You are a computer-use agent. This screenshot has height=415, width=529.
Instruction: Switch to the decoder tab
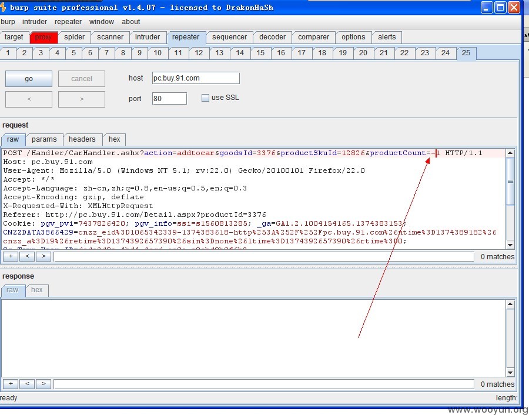click(x=272, y=37)
